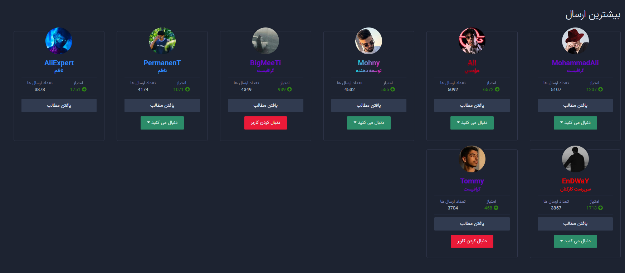Find content posted by AliExpert
The image size is (625, 273).
(59, 106)
